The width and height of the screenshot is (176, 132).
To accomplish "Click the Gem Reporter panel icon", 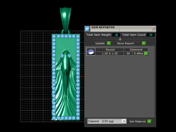I will (87, 29).
